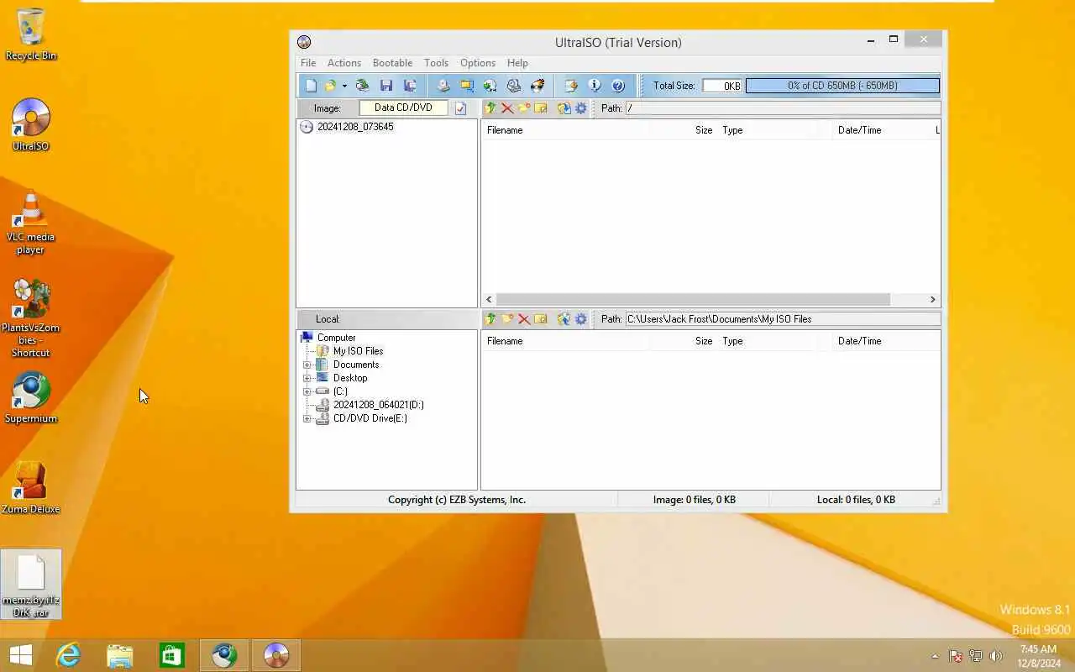This screenshot has width=1075, height=672.
Task: Click the Total Size 0KB field
Action: tap(722, 86)
